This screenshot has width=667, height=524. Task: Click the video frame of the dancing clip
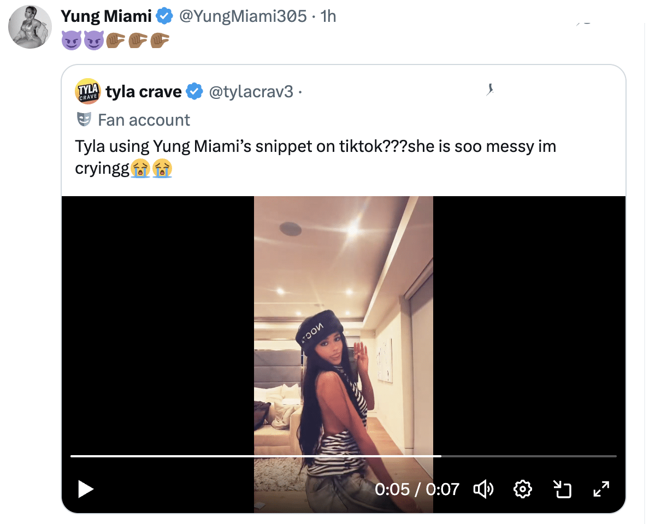click(x=343, y=328)
